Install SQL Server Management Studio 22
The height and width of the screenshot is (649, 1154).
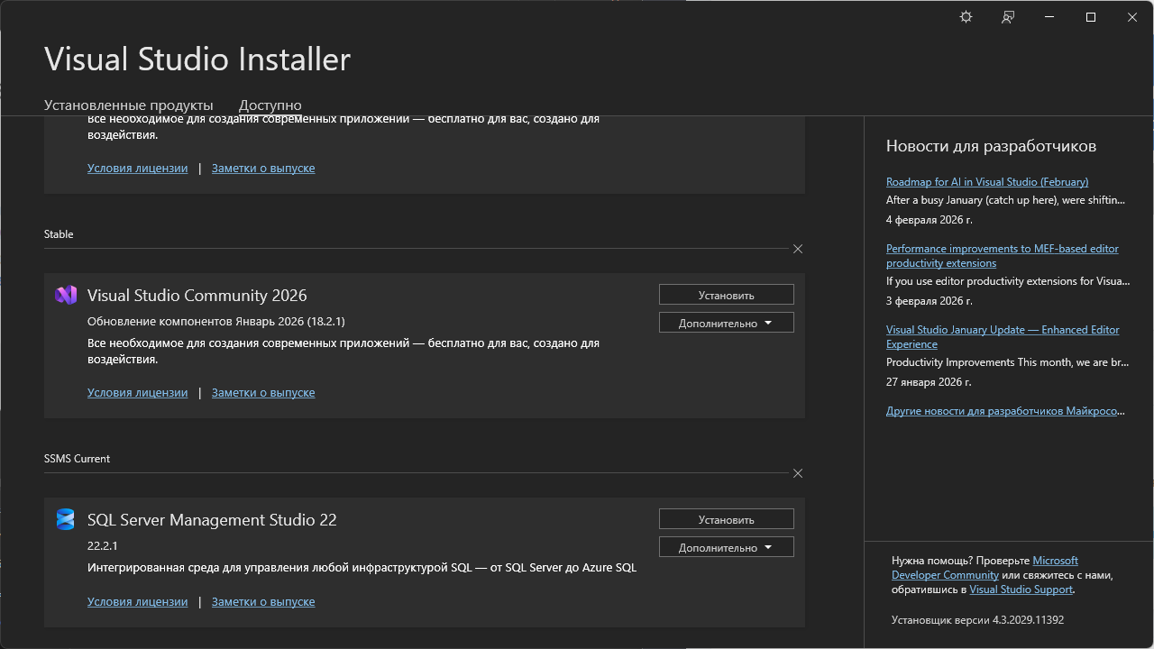[x=727, y=519]
